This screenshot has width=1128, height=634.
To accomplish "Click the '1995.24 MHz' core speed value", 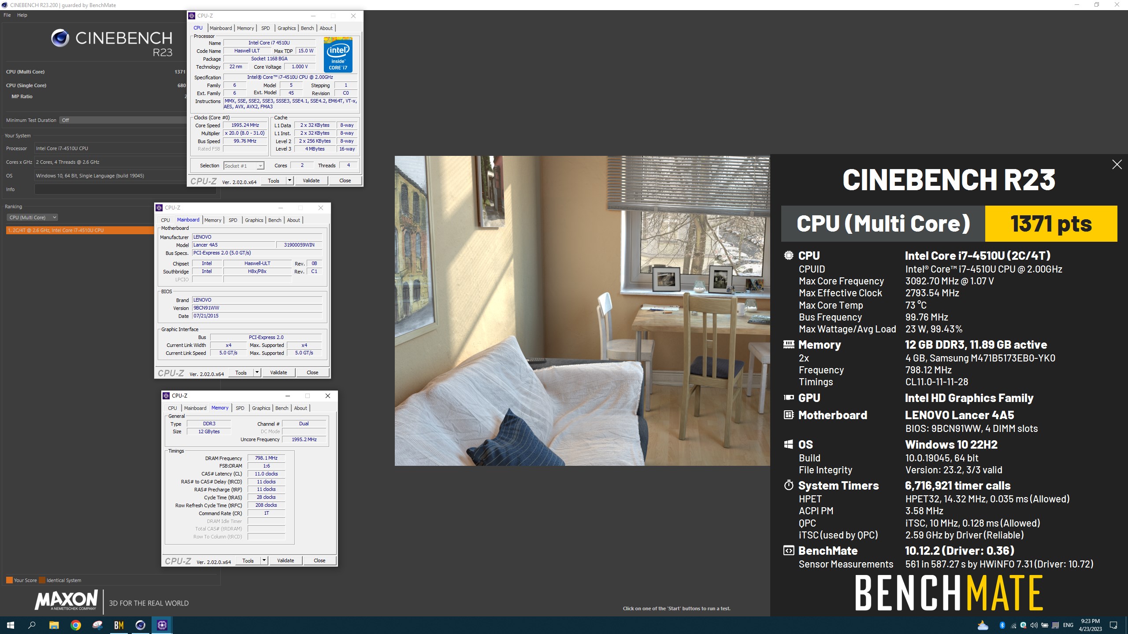I will click(x=245, y=125).
